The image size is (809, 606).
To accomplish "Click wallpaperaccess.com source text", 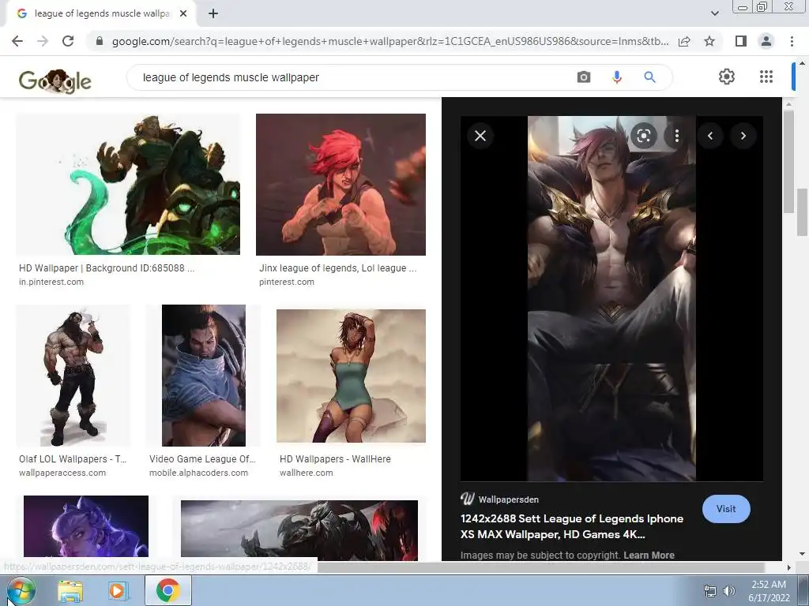I will coord(62,473).
